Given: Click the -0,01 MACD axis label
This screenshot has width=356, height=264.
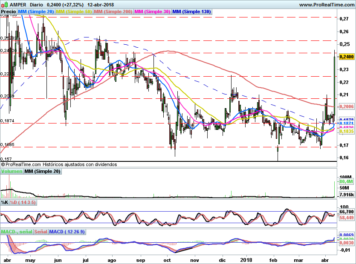Looking at the screenshot, I should click(x=344, y=250).
